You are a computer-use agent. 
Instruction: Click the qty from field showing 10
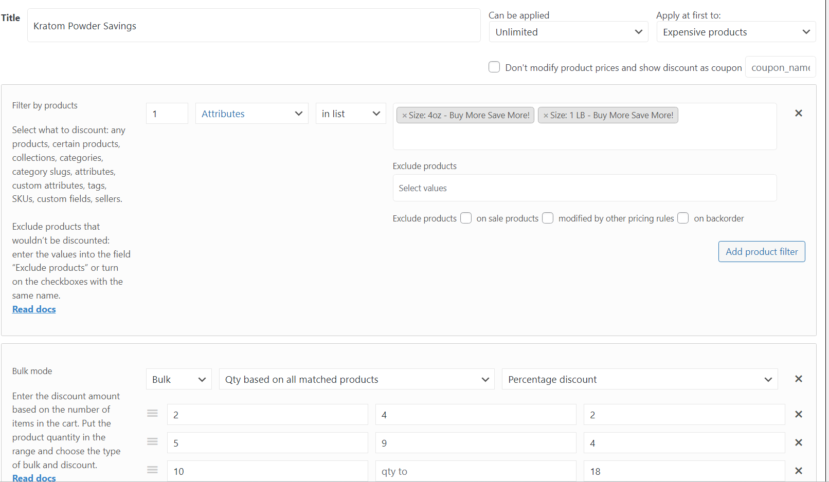tap(267, 471)
